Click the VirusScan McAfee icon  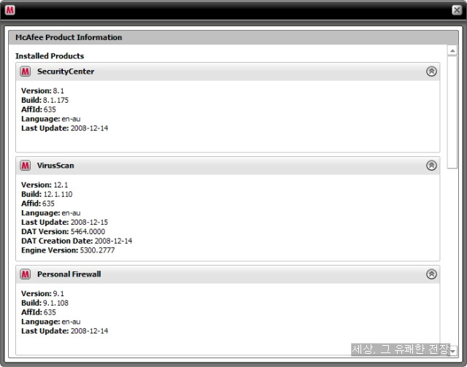[x=26, y=166]
